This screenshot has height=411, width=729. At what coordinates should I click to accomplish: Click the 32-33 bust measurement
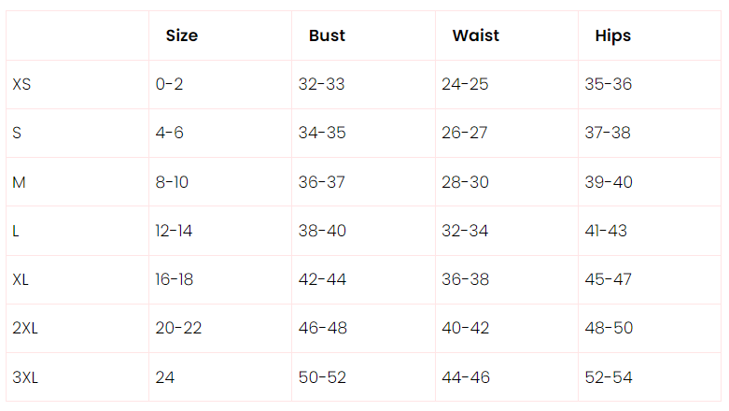click(321, 85)
